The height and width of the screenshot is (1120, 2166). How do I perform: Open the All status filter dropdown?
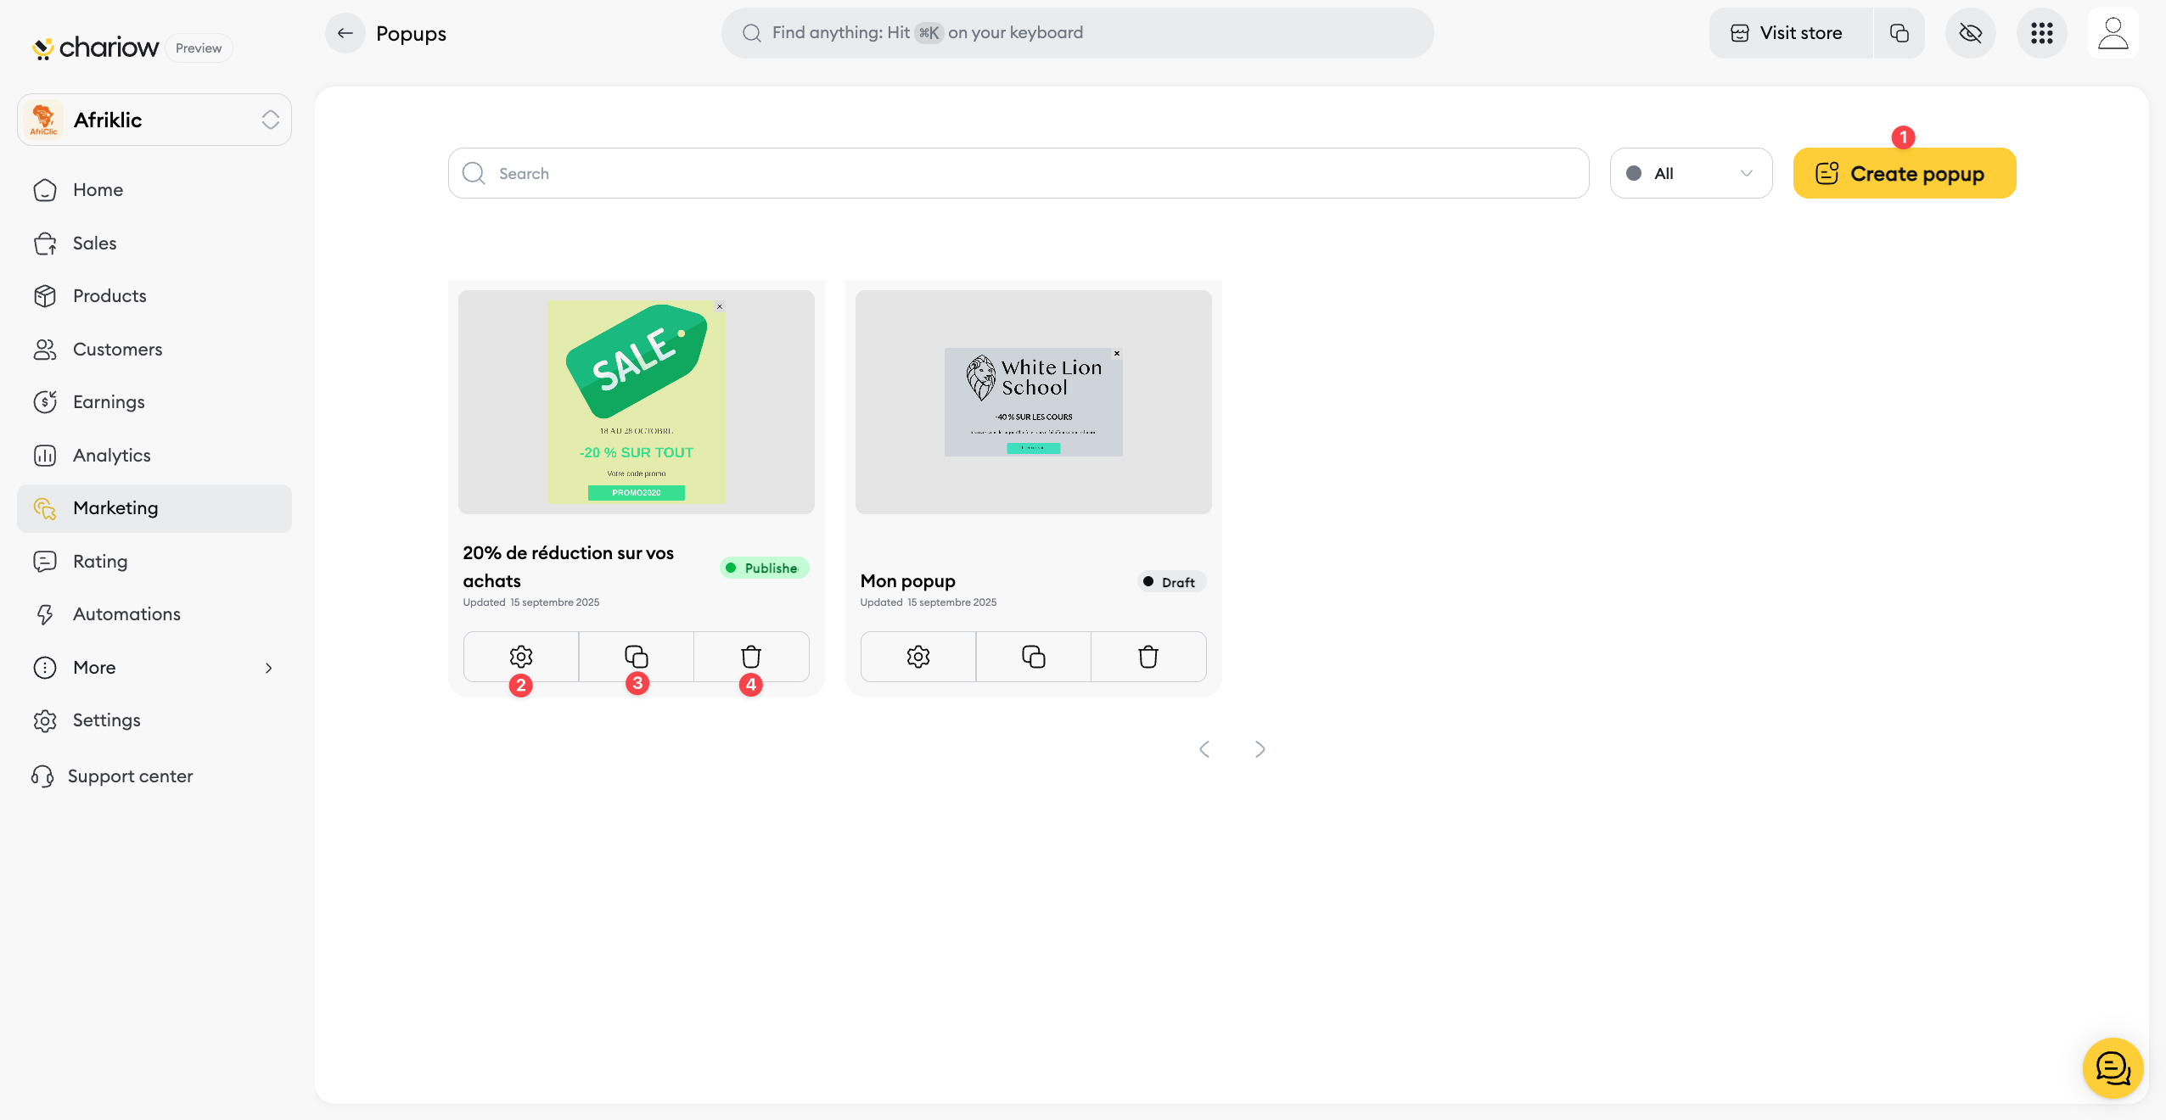1690,173
